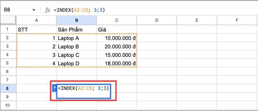Click the blue formula help question mark
This screenshot has height=111, width=258.
coord(54,88)
